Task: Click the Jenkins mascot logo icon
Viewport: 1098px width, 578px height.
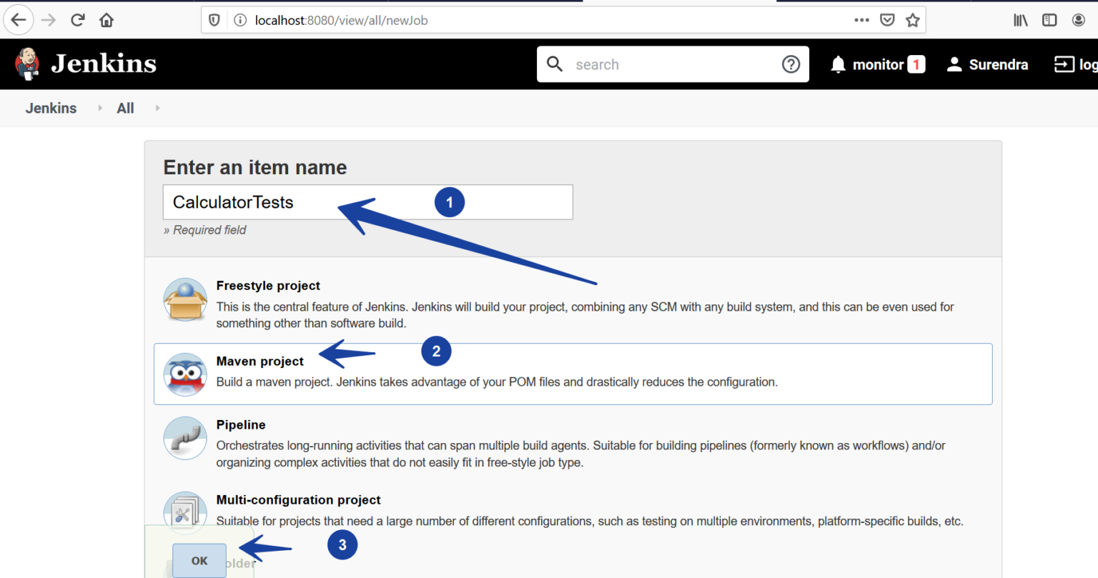Action: click(26, 63)
